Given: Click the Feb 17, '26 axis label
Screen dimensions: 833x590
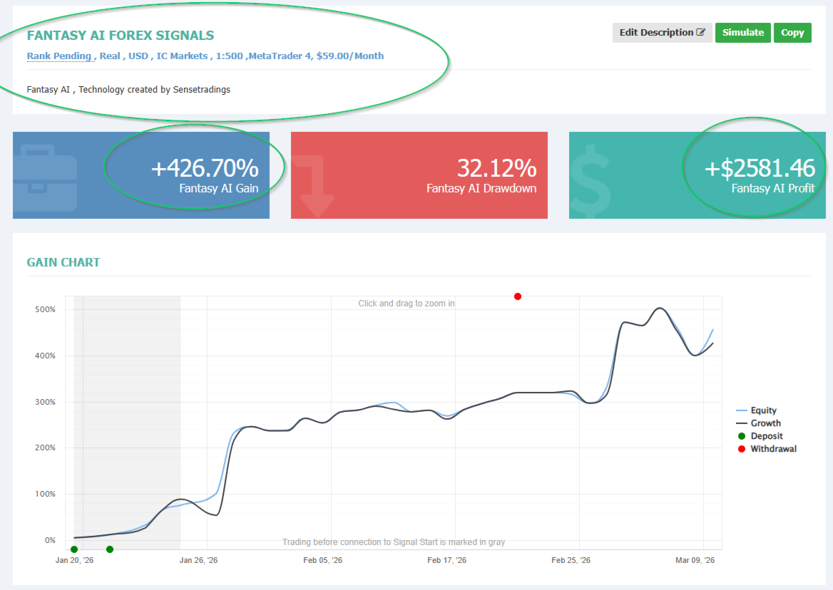Looking at the screenshot, I should (x=446, y=560).
